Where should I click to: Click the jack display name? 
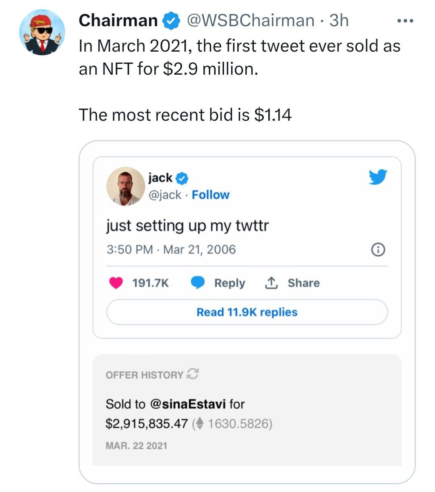160,178
